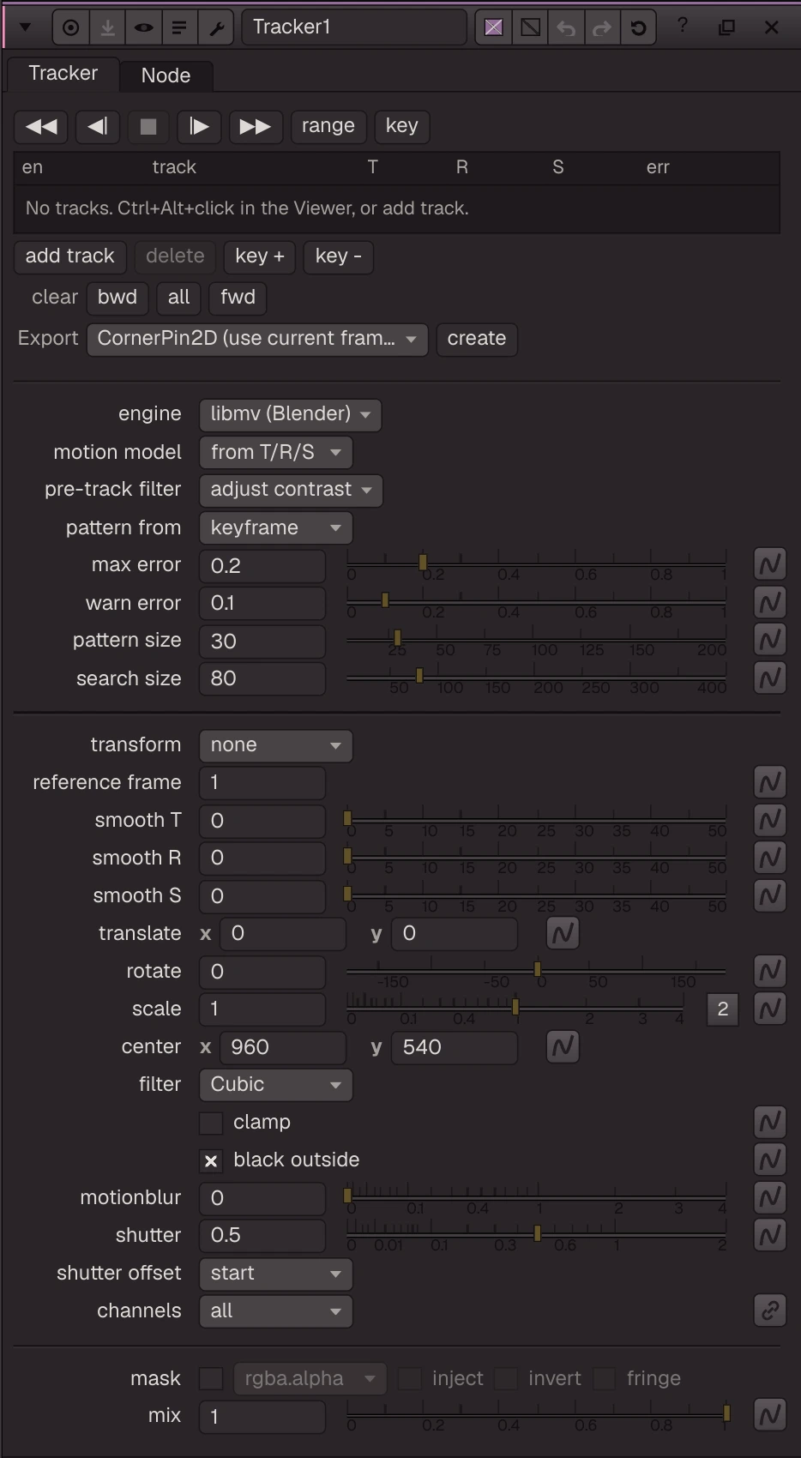Open the engine libmv dropdown
This screenshot has height=1458, width=801.
290,414
